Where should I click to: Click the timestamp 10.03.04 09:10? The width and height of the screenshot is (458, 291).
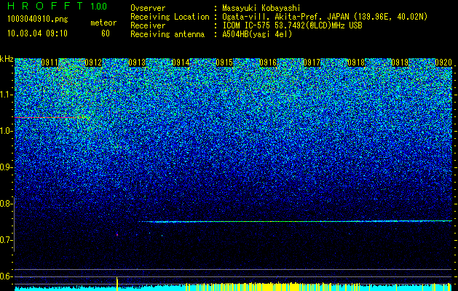(x=37, y=33)
